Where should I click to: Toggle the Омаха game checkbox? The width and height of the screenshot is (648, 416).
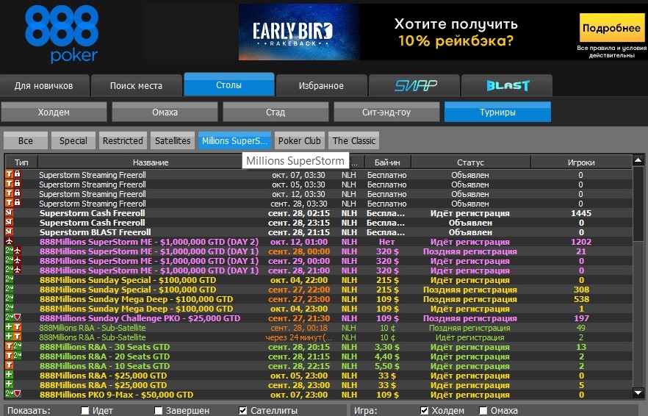483,411
